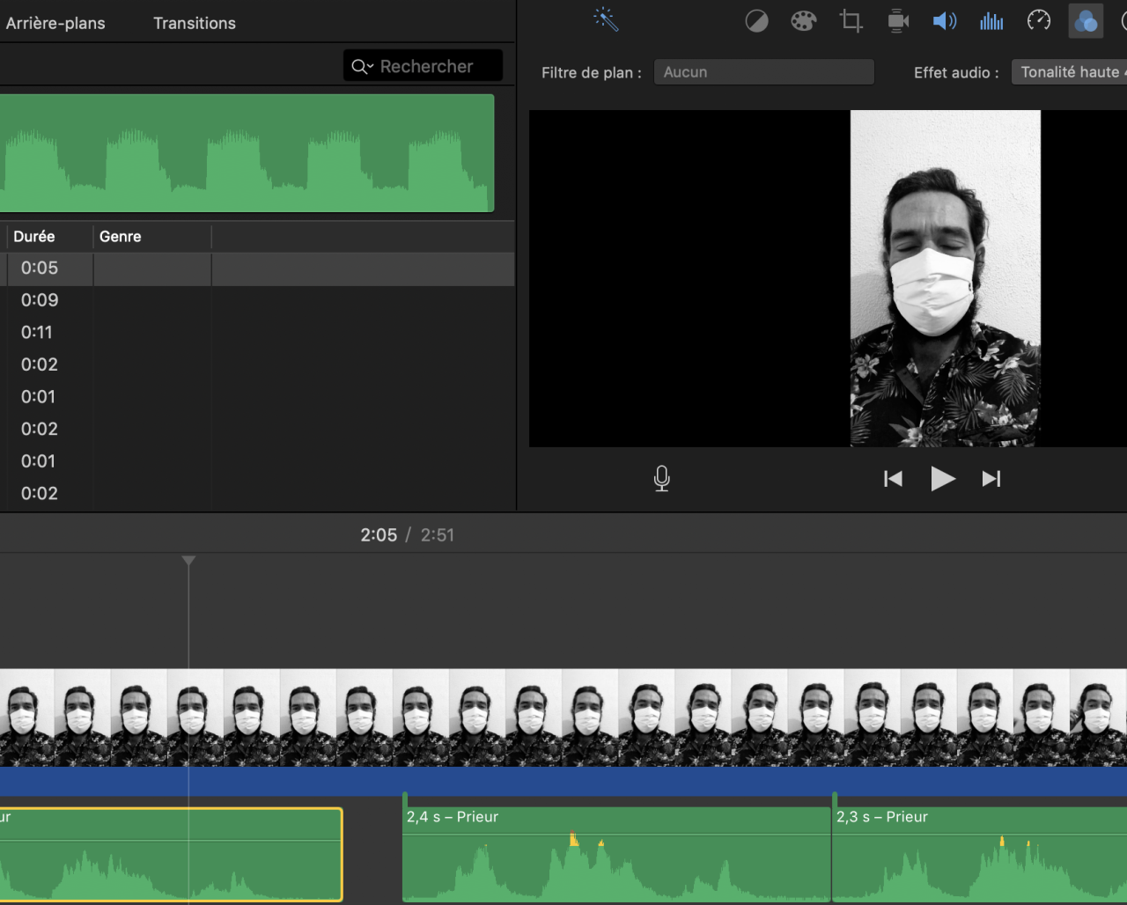Click the magic wand auto-enhance icon
1127x905 pixels.
click(x=606, y=19)
